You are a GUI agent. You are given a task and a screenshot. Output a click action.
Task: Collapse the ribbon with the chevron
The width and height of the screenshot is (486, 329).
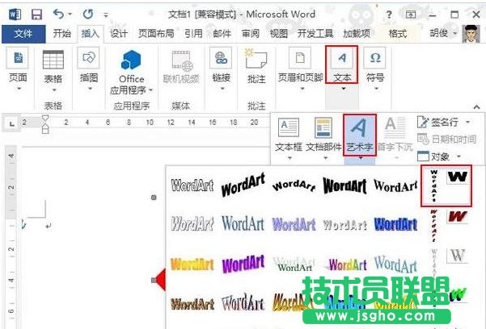point(477,107)
